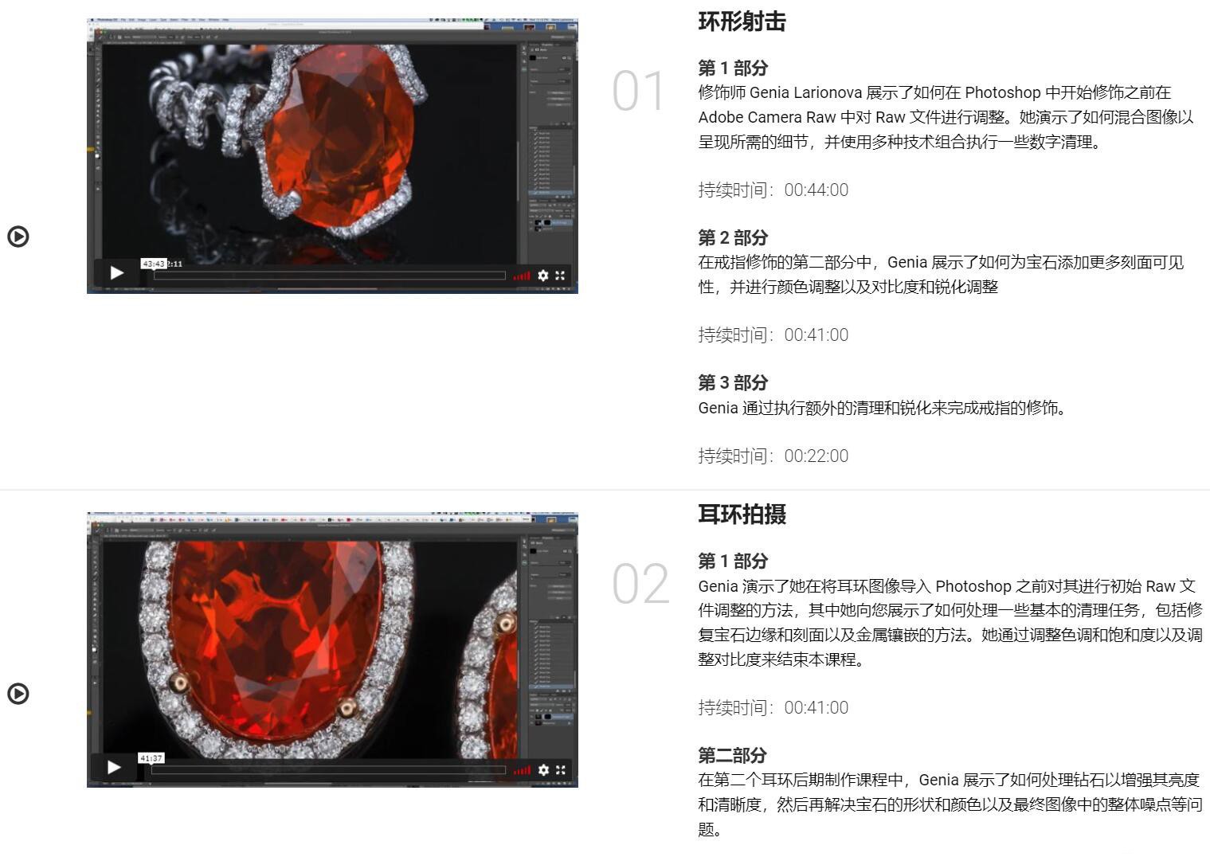Enter fullscreen on the ring retouching video

(562, 276)
